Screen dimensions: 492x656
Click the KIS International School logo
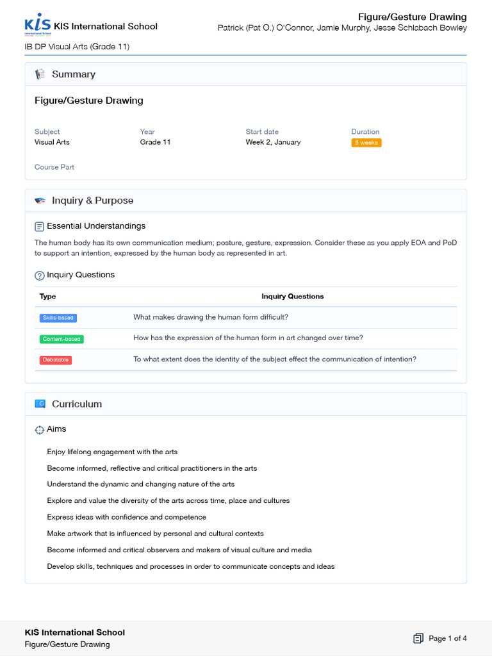click(37, 24)
